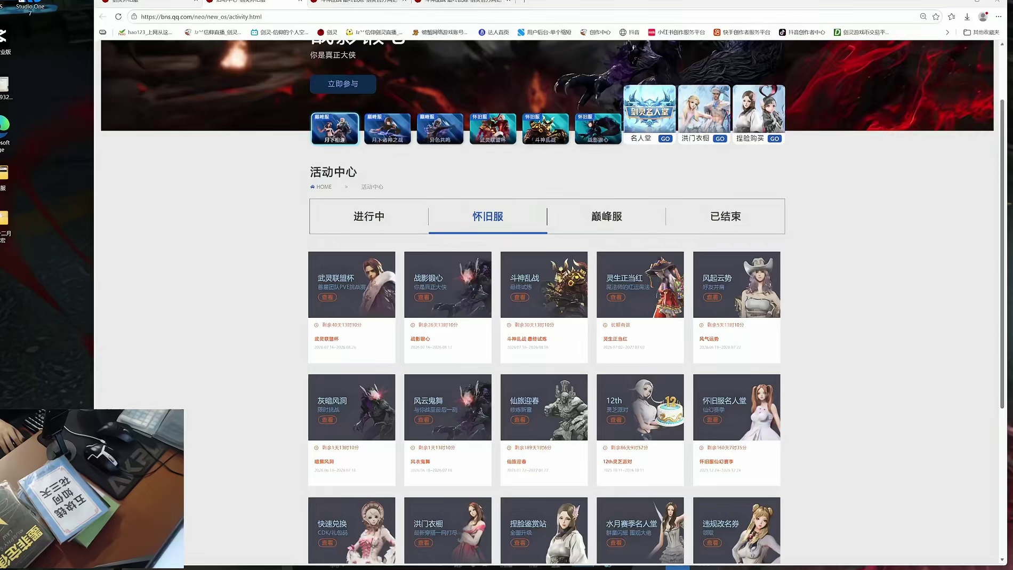The height and width of the screenshot is (570, 1013).
Task: Click the site padlock icon in address bar
Action: click(134, 17)
